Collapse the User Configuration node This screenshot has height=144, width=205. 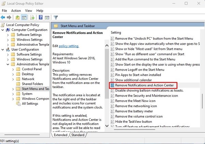click(x=3, y=49)
